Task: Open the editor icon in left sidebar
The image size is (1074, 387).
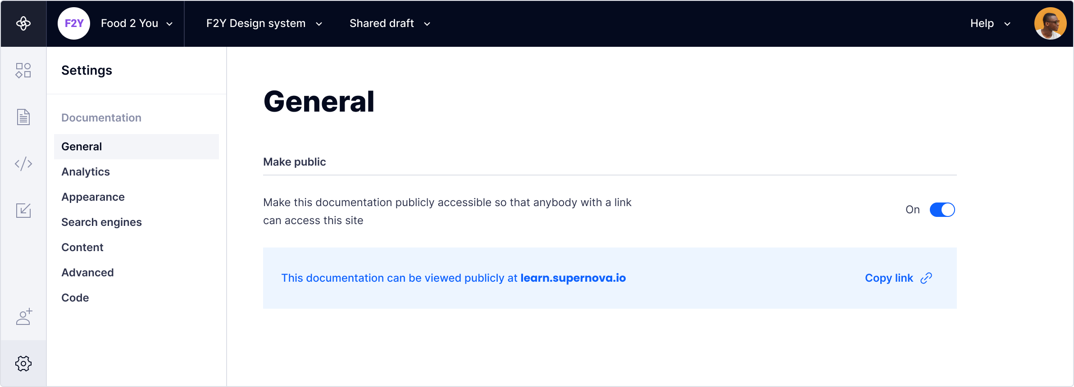Action: click(x=23, y=210)
